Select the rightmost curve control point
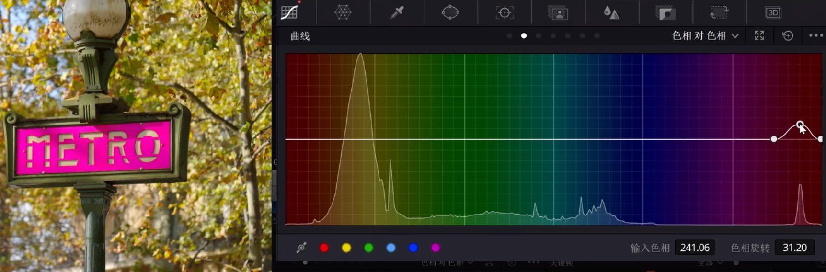826x272 pixels. click(x=820, y=139)
